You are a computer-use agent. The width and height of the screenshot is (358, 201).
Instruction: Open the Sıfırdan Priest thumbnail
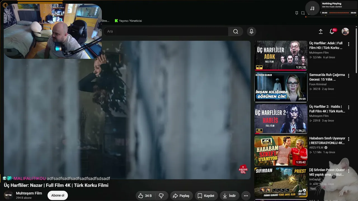[281, 182]
